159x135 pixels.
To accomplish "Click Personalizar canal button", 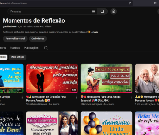I will [15, 39].
